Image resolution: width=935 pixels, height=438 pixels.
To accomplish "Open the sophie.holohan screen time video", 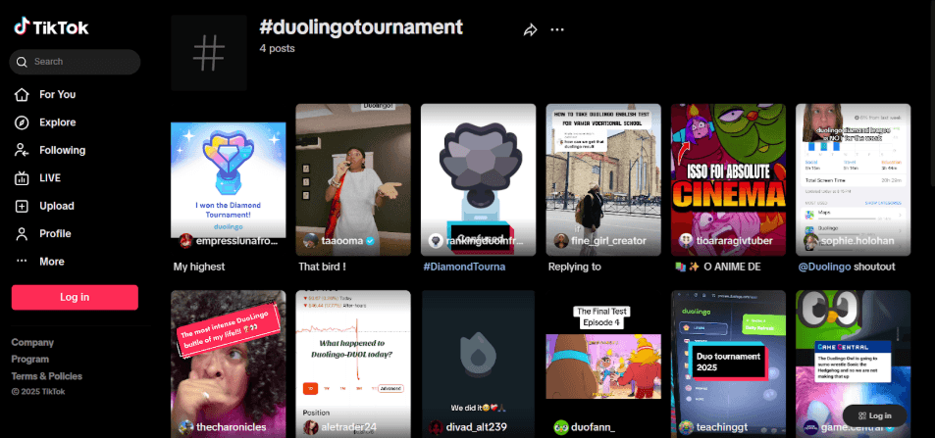I will tap(854, 180).
